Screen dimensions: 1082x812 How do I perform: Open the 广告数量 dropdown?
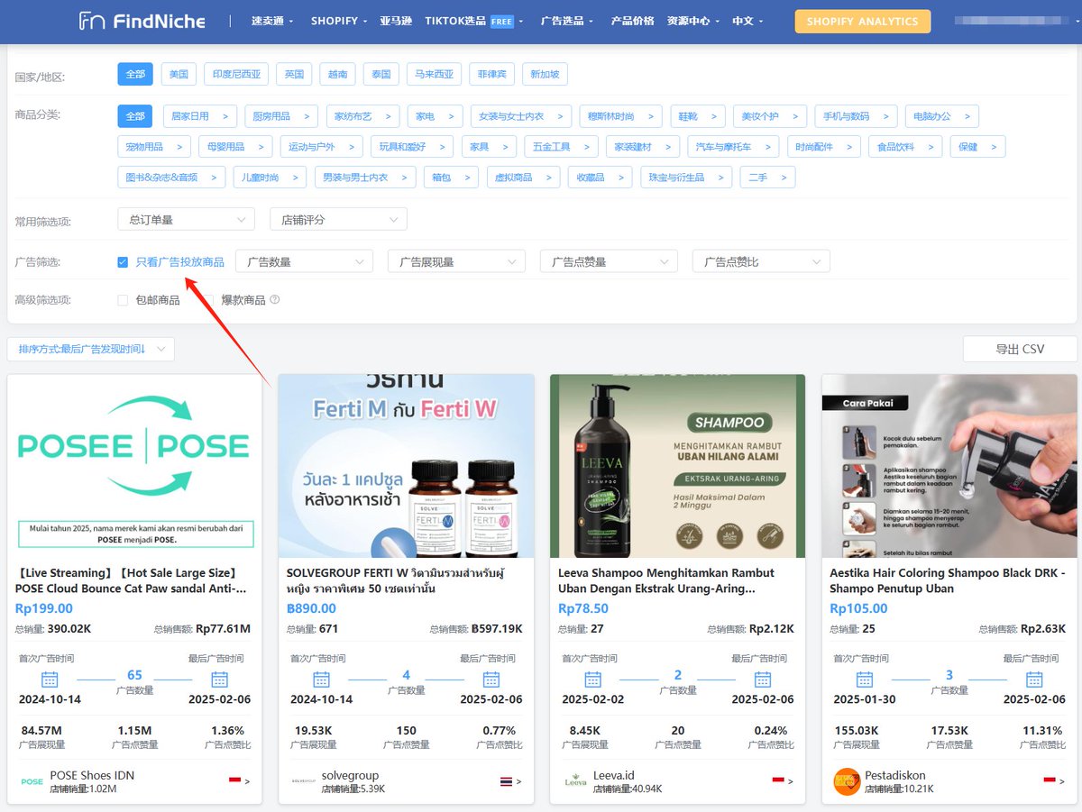304,261
